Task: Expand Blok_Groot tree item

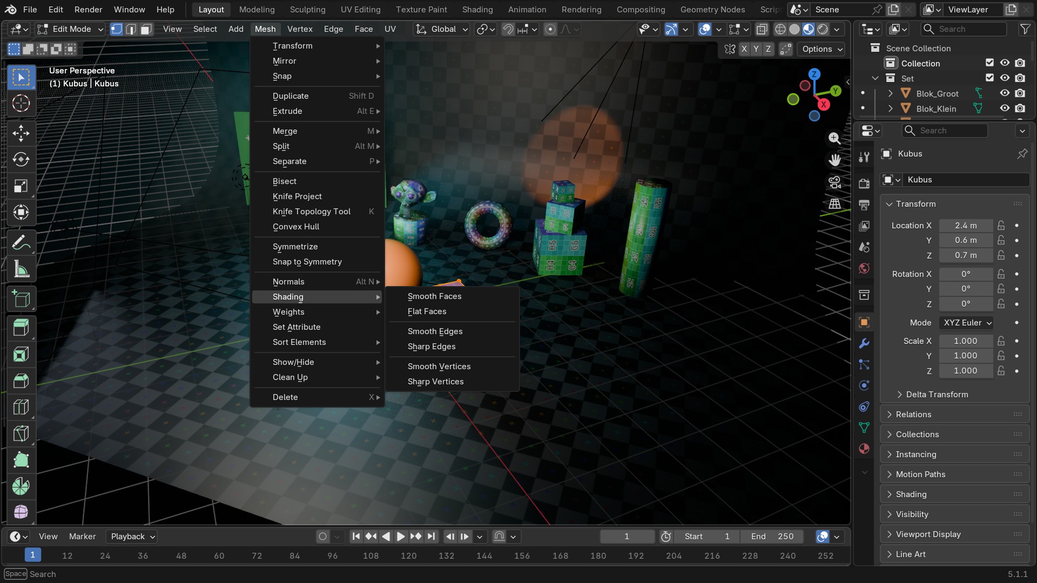Action: click(x=890, y=93)
